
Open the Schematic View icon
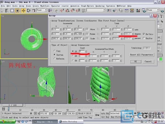(x=132, y=10)
